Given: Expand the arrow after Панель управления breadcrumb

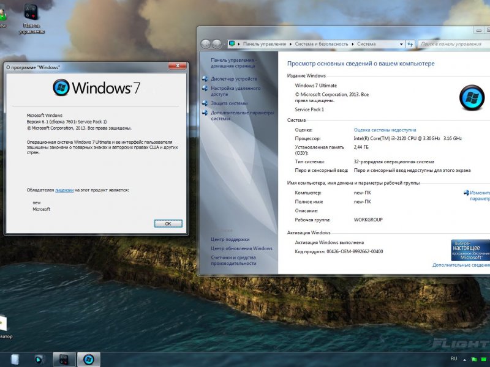Looking at the screenshot, I should pos(290,44).
